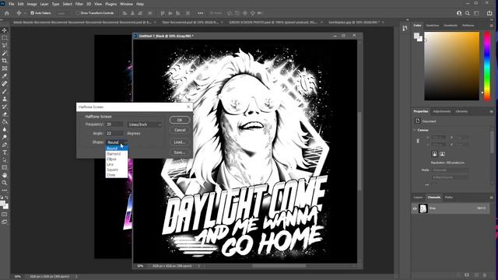The image size is (498, 280).
Task: Select the Magic Wand tool
Action: [5, 53]
